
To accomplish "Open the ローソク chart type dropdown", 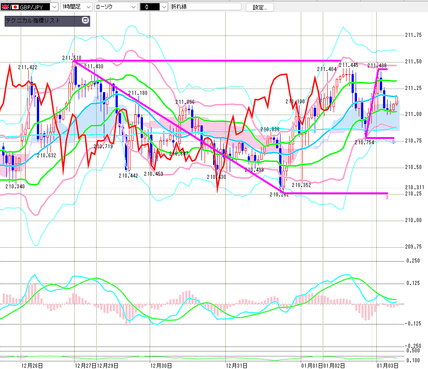I will 133,7.
